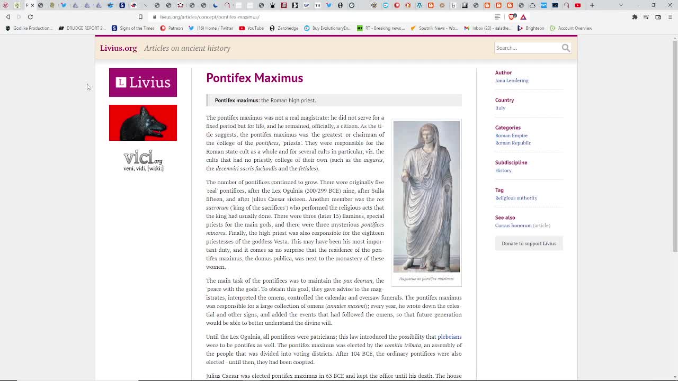Click Donate to support Livius button

pyautogui.click(x=529, y=243)
